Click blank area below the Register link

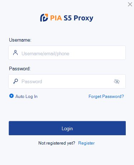click(x=67, y=155)
